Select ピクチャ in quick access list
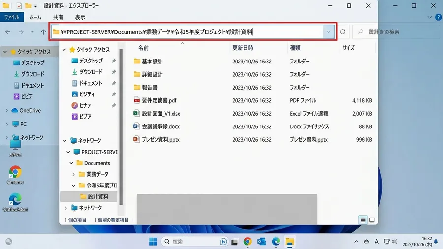The height and width of the screenshot is (249, 443). pos(83,94)
